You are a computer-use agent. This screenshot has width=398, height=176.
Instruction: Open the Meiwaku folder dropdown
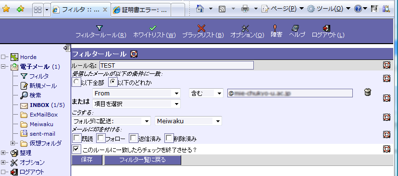coord(188,121)
